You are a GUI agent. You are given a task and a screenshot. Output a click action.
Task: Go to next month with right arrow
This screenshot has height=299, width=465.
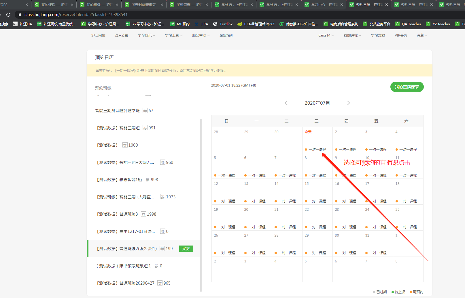point(348,103)
